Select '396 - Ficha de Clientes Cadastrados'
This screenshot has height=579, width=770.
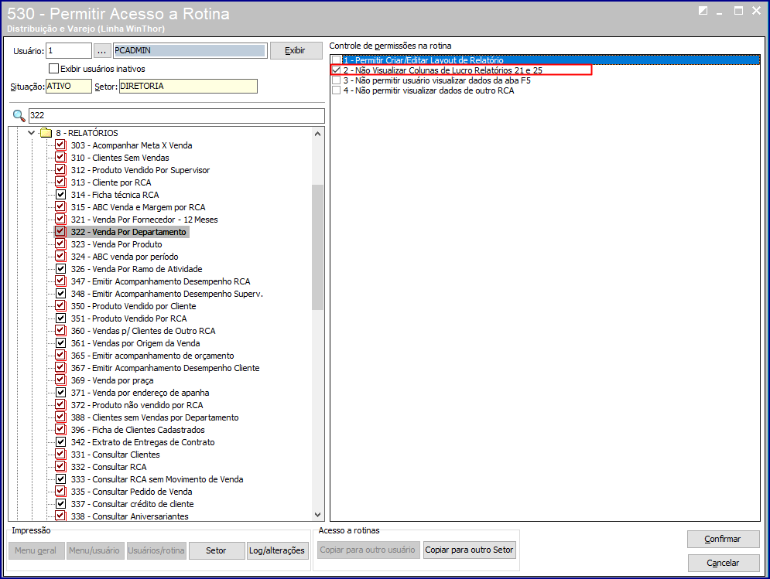coord(138,430)
